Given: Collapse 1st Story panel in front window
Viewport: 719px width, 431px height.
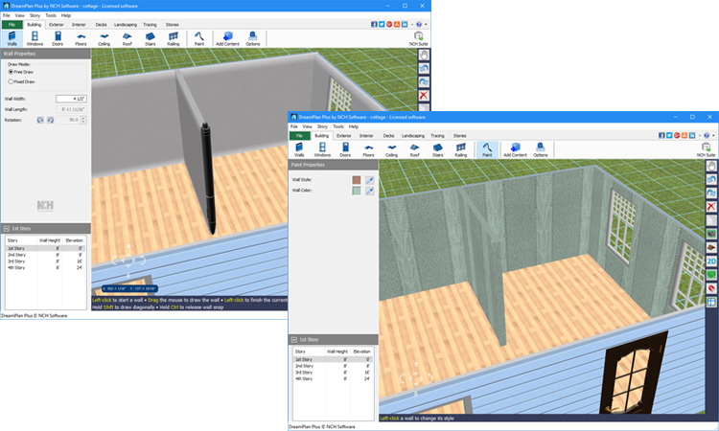Looking at the screenshot, I should tap(293, 340).
